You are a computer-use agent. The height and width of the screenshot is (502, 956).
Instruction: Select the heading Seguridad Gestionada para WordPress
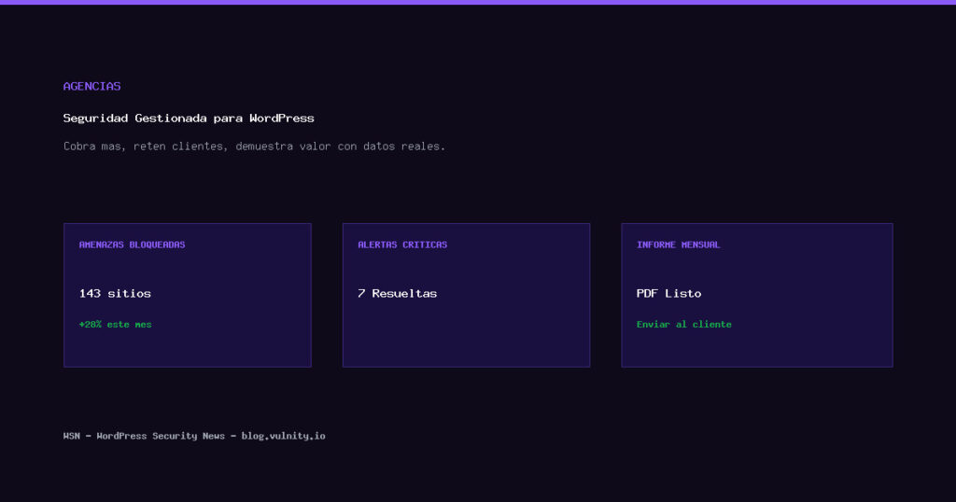coord(189,119)
